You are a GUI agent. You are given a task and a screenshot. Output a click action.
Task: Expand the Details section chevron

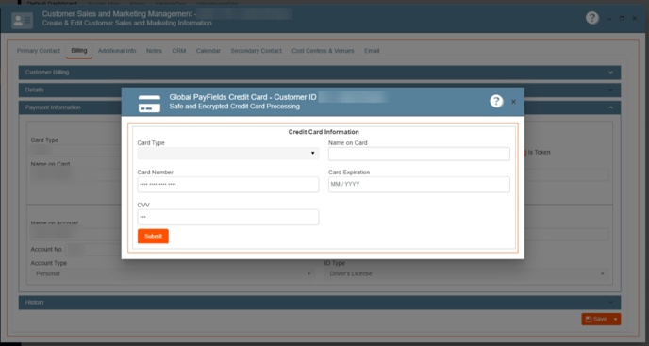point(610,90)
